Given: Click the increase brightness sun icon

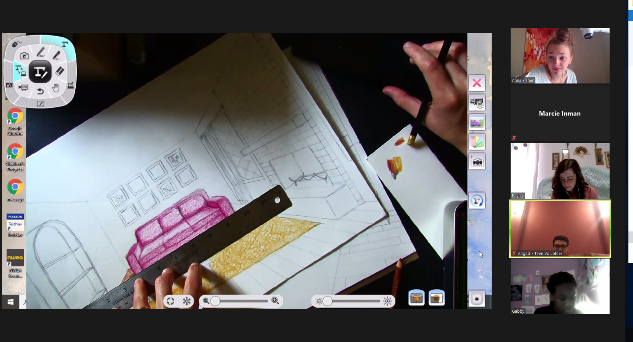Looking at the screenshot, I should (x=388, y=301).
